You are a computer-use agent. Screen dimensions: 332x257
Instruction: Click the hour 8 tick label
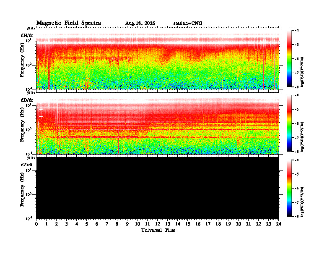coord(117,224)
